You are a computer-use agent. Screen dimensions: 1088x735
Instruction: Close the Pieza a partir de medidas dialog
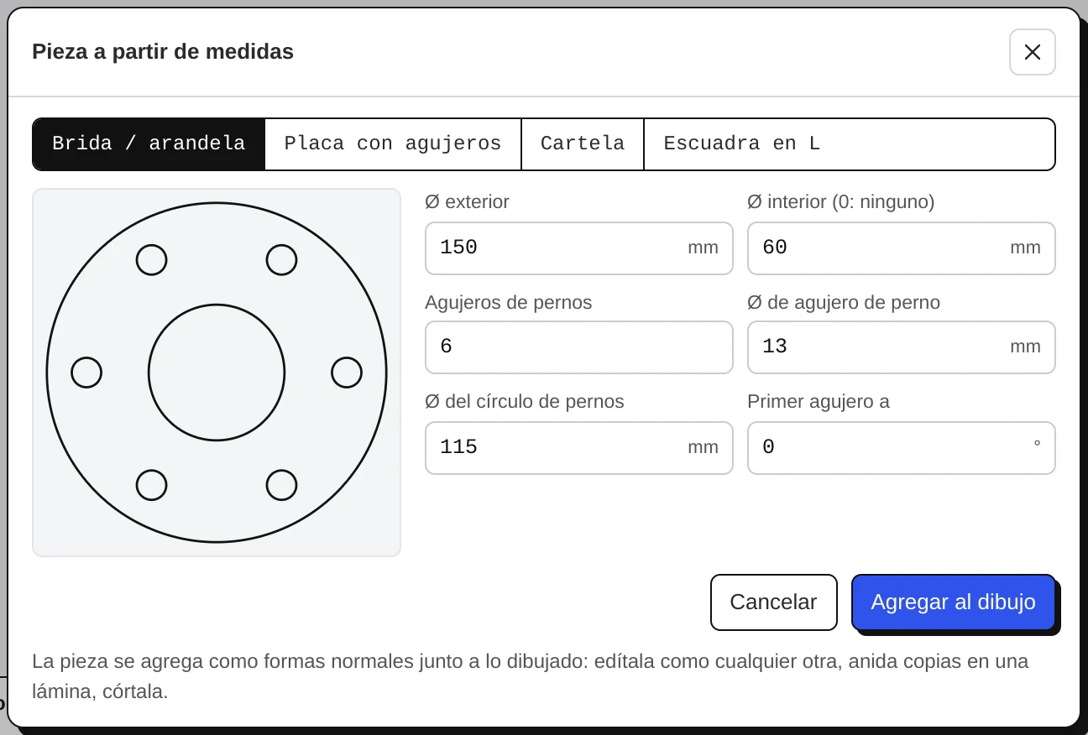coord(1032,52)
